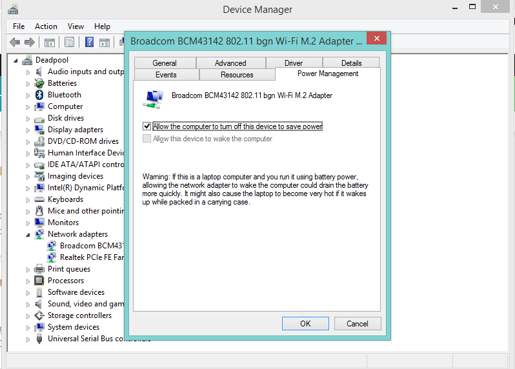Viewport: 515px width, 369px height.
Task: Click the Back arrow toolbar icon
Action: (x=15, y=42)
